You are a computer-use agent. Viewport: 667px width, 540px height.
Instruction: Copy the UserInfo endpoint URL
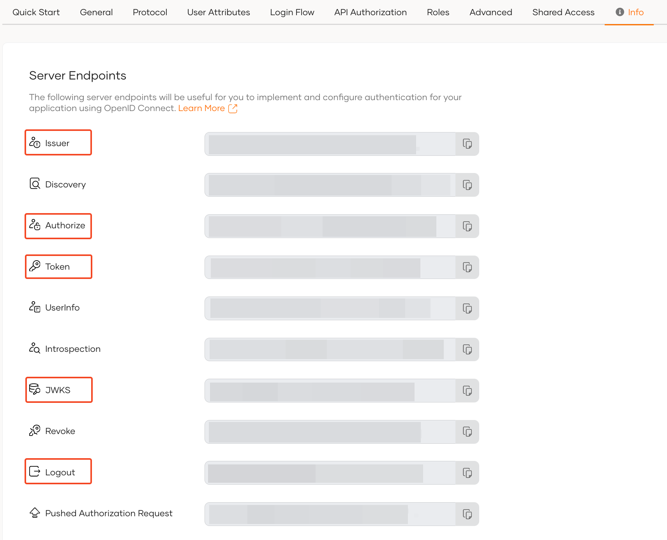[x=467, y=309]
